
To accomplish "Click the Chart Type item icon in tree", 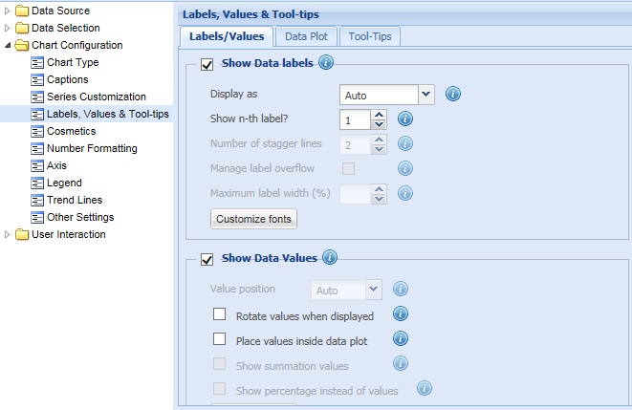I will tap(38, 62).
